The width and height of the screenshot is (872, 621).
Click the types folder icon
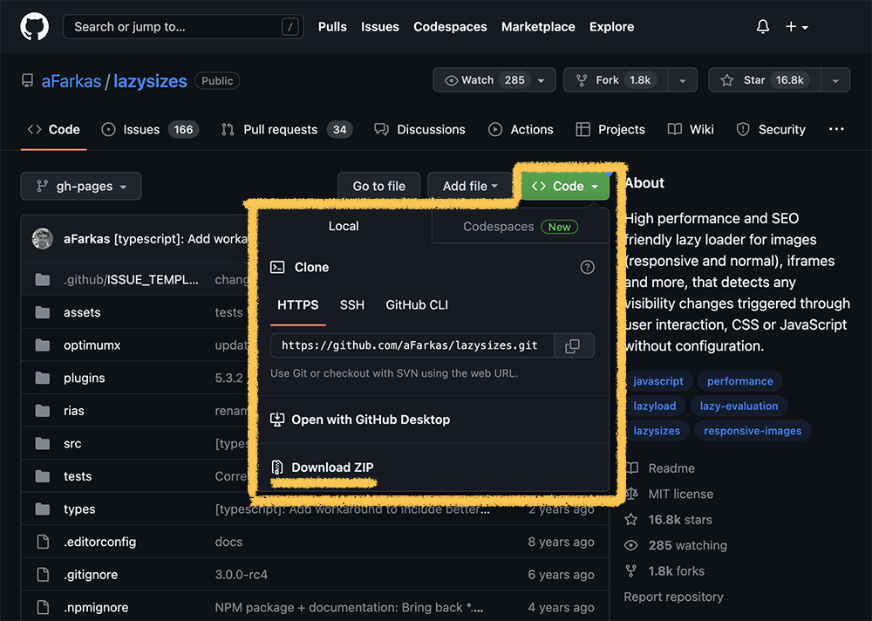42,509
